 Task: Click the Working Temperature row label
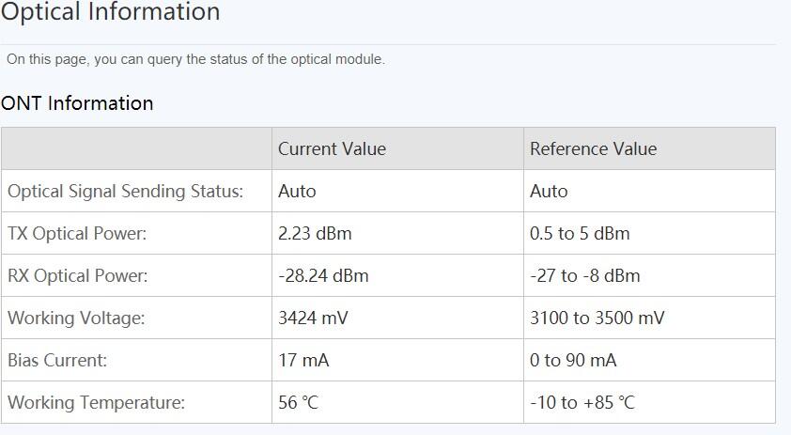[96, 402]
